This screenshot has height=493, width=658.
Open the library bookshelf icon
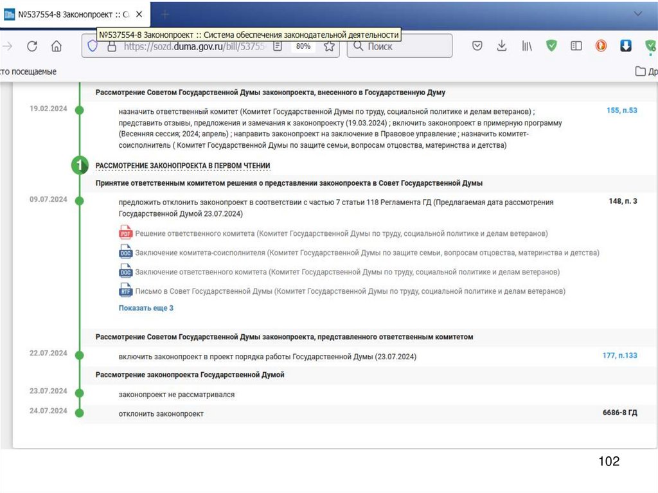coord(527,46)
